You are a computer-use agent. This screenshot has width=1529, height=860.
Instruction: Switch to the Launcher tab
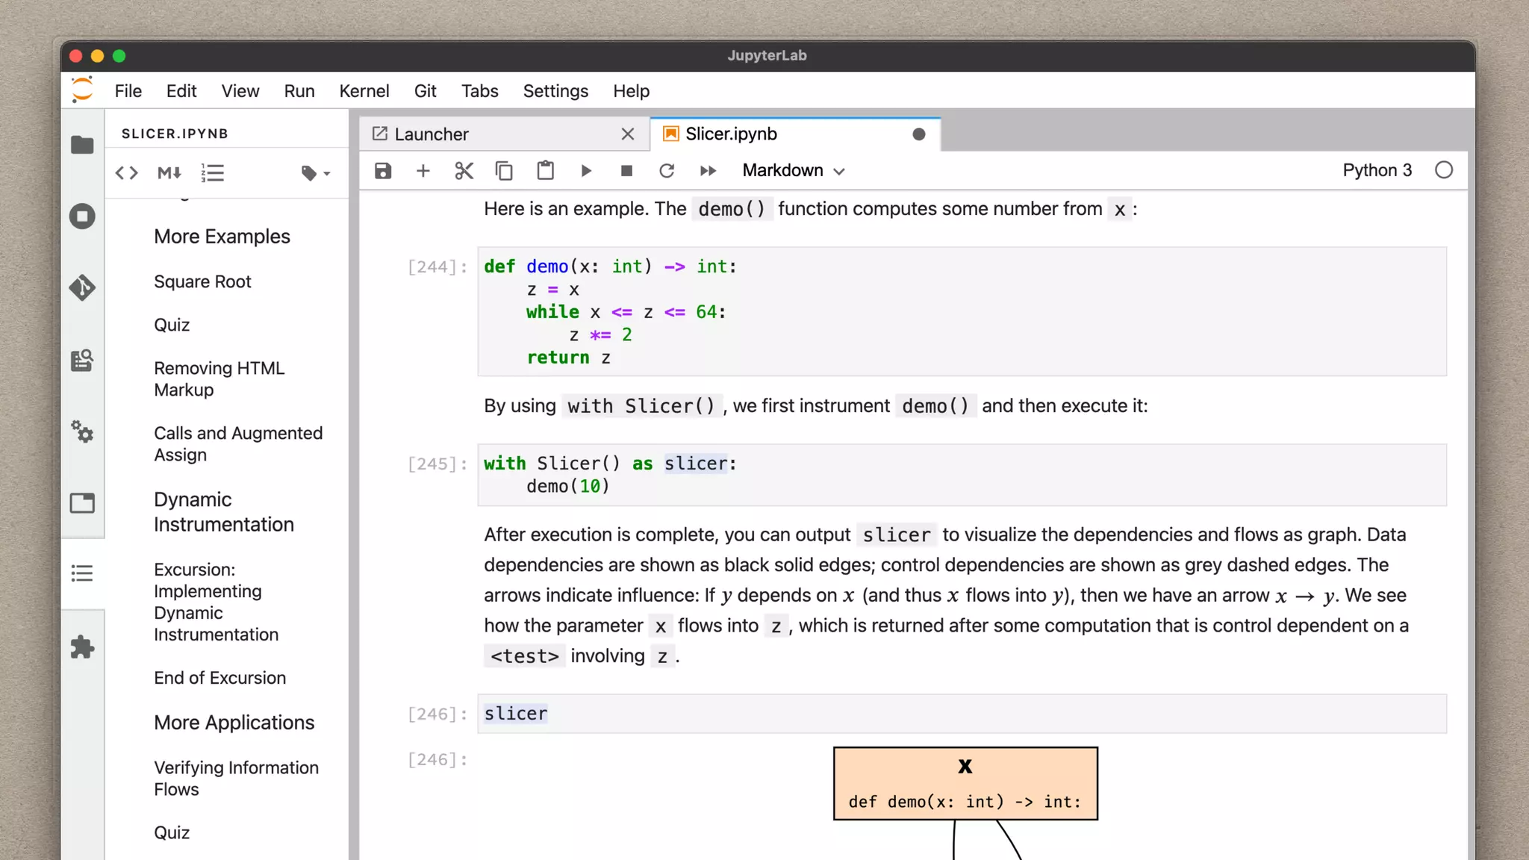click(x=432, y=134)
